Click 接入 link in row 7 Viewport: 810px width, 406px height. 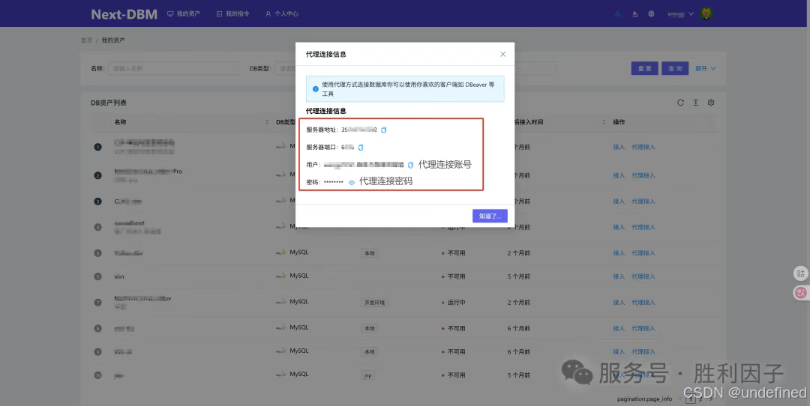point(619,303)
